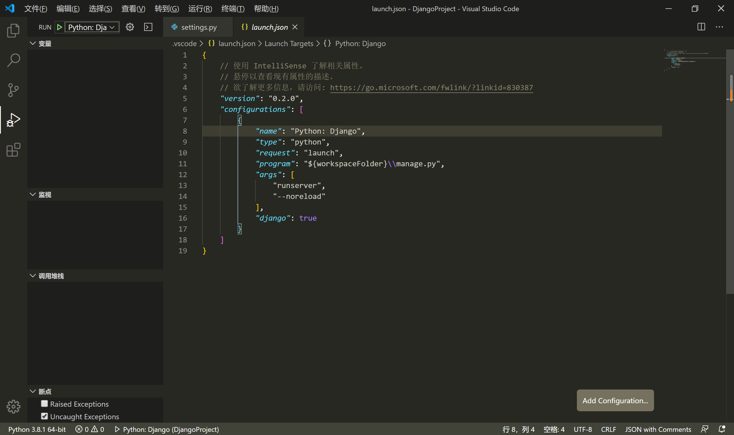This screenshot has height=435, width=734.
Task: Click the Add Configuration... button
Action: pyautogui.click(x=615, y=400)
